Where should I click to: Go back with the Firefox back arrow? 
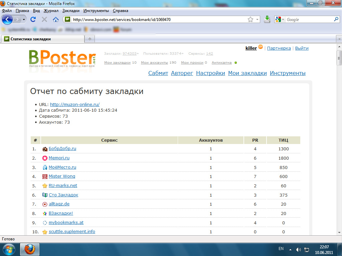[x=7, y=20]
